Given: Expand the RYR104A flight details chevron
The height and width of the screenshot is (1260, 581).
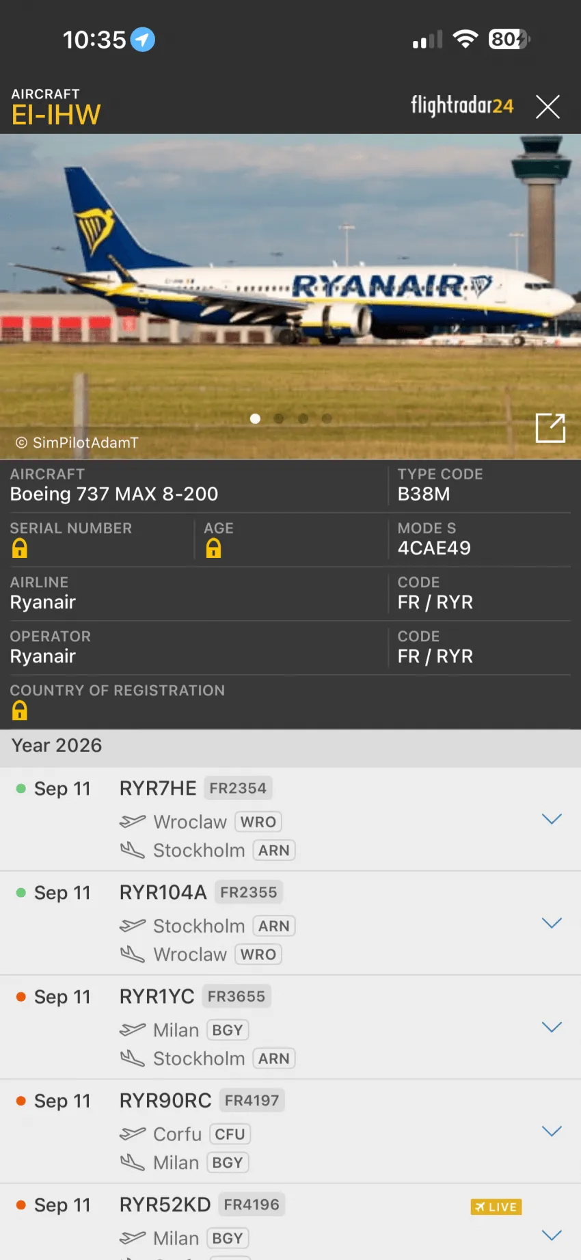Looking at the screenshot, I should click(552, 923).
